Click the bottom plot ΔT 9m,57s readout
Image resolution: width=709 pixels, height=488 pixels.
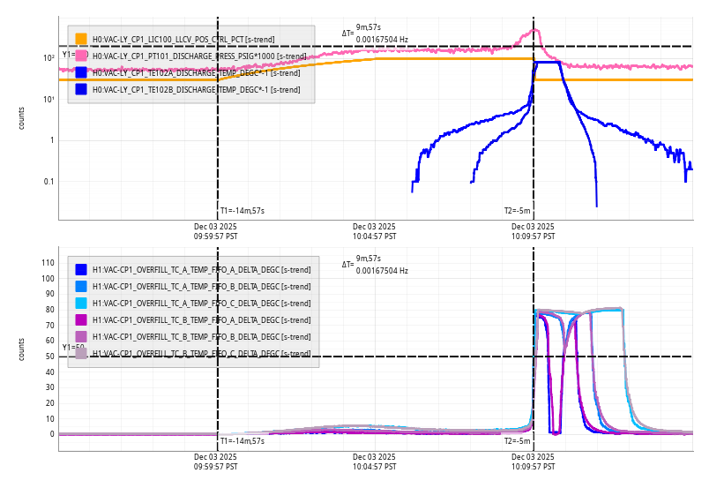(369, 259)
